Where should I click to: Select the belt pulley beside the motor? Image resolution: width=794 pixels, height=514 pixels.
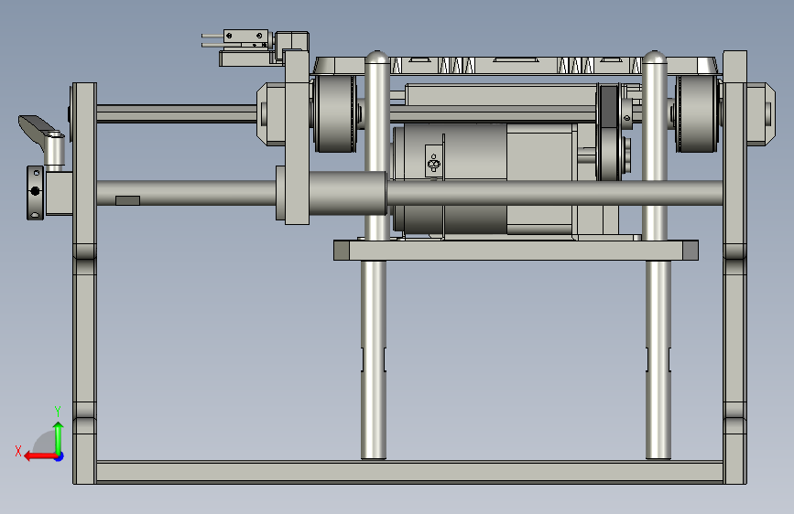coord(609,133)
